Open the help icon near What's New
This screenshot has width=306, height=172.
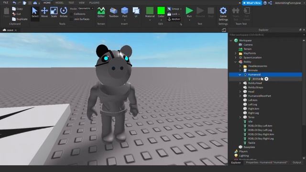point(265,3)
